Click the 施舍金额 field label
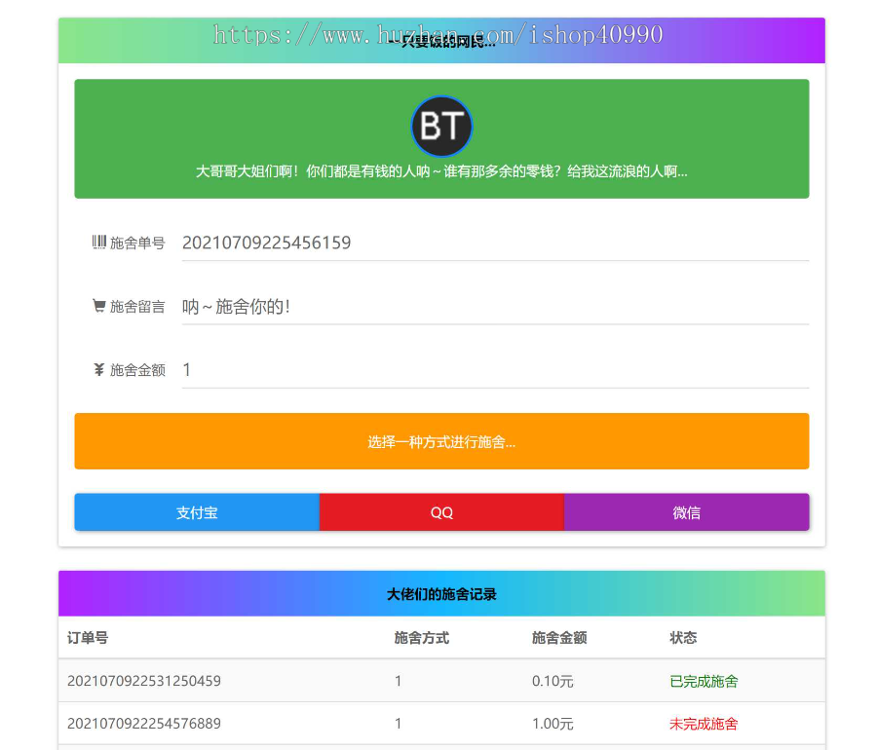Viewport: 877px width, 750px height. (137, 370)
